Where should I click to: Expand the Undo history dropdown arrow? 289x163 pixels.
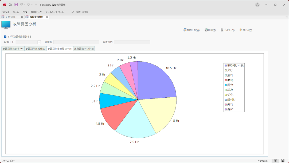click(25, 5)
